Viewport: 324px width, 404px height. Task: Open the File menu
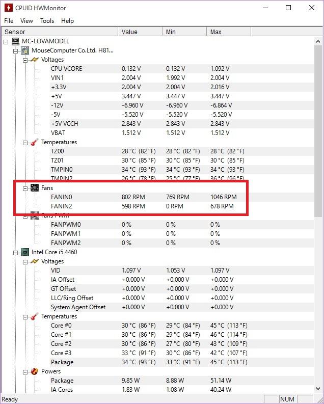tap(9, 21)
